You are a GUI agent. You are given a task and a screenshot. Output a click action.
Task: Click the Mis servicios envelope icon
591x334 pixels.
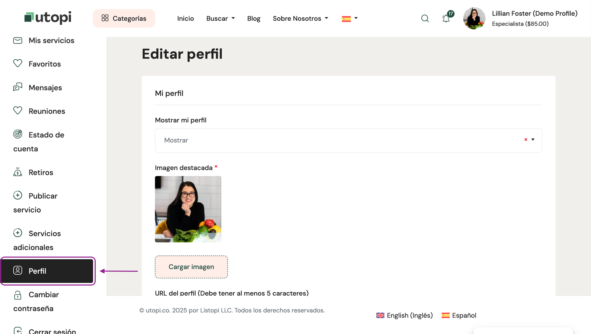tap(18, 40)
